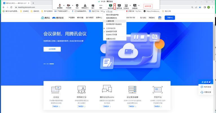
Task: Click the New Share screen icon
Action: 110,5
